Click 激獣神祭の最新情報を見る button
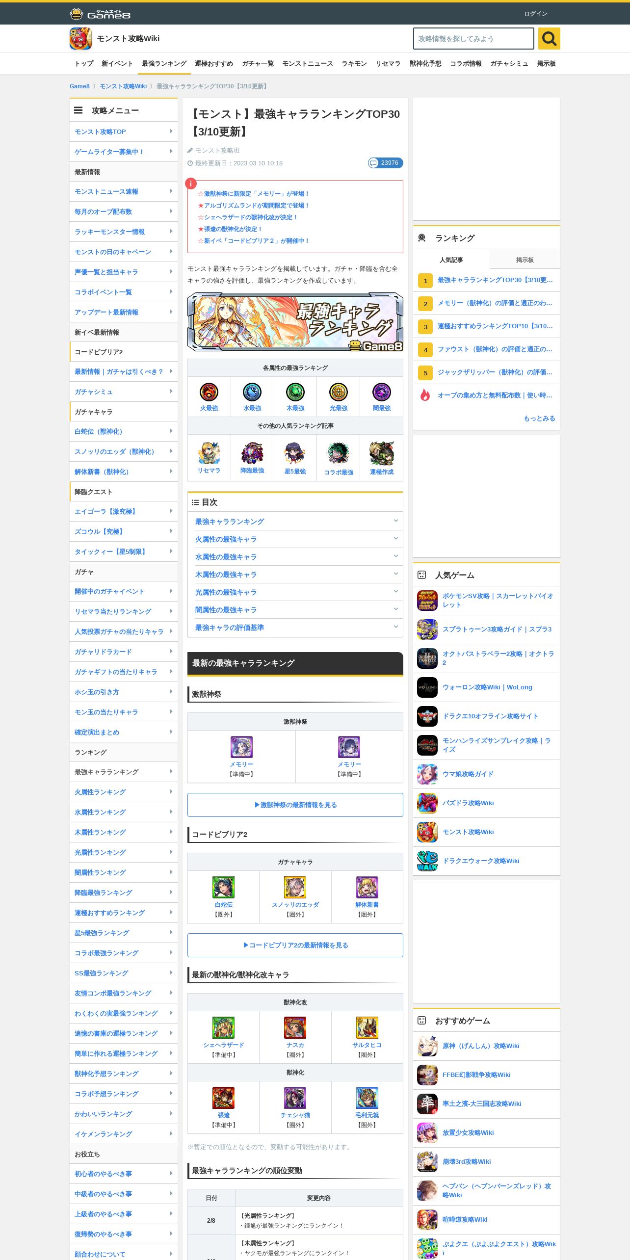 point(295,805)
